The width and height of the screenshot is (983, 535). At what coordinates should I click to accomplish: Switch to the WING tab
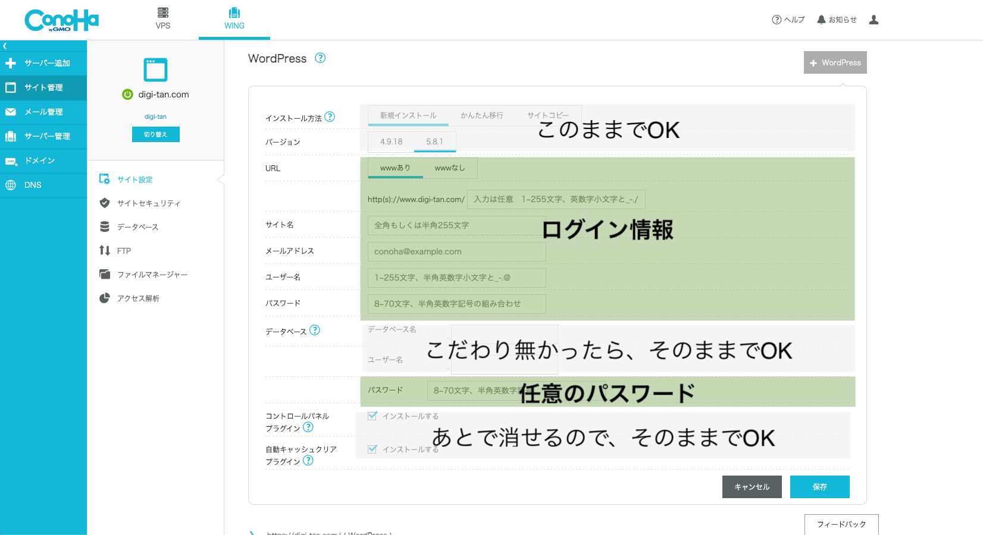click(x=234, y=18)
